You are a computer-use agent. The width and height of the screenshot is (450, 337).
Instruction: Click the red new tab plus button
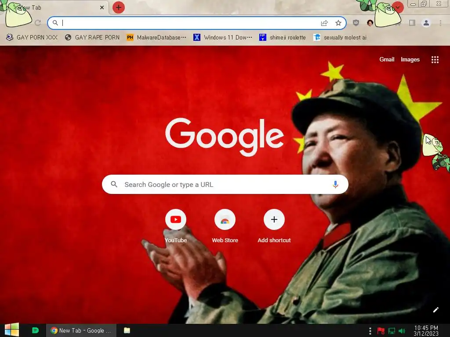point(119,7)
